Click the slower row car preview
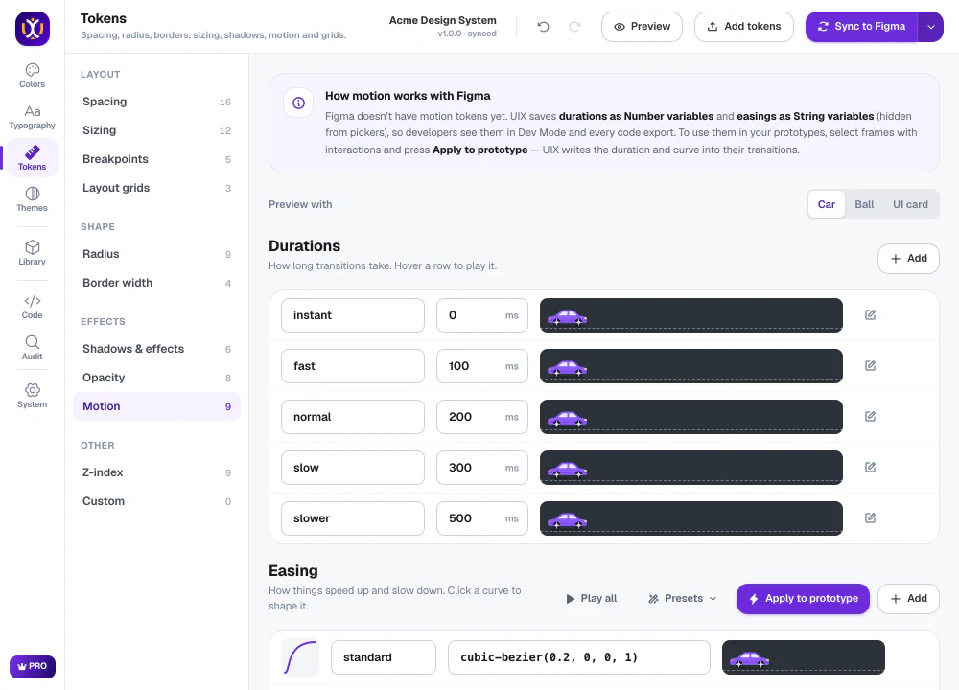This screenshot has width=959, height=690. coord(691,518)
